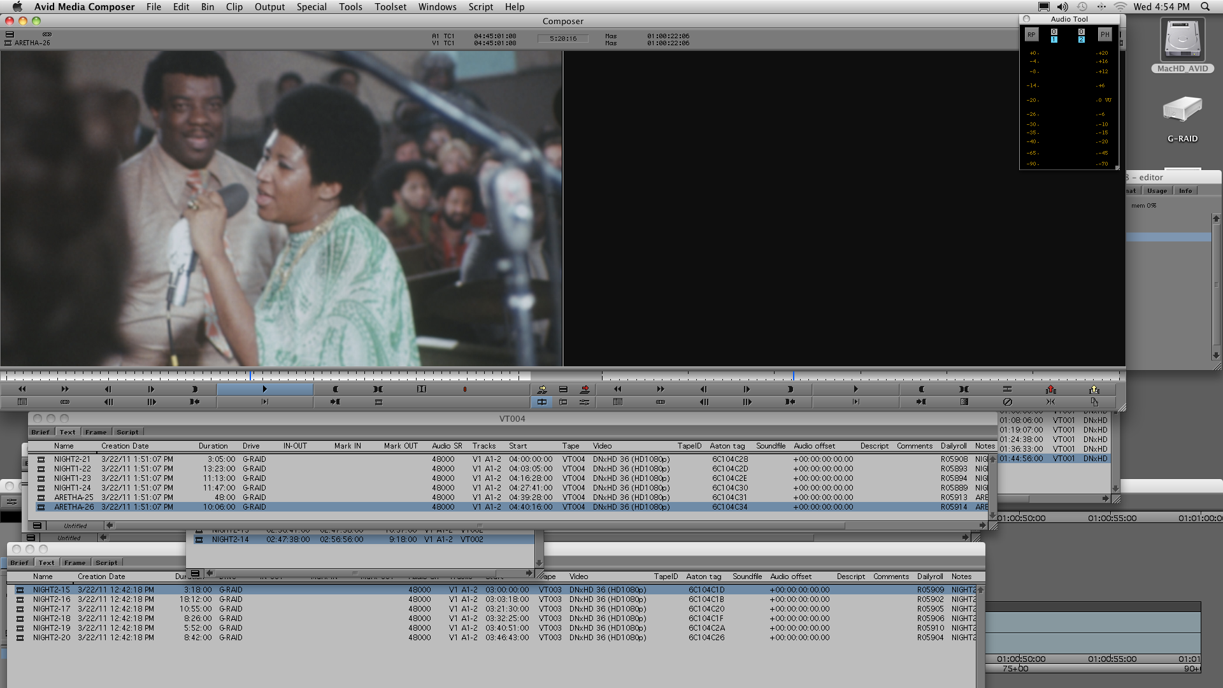Click Mark Clip under the source monitor
This screenshot has width=1223, height=688.
pyautogui.click(x=378, y=389)
